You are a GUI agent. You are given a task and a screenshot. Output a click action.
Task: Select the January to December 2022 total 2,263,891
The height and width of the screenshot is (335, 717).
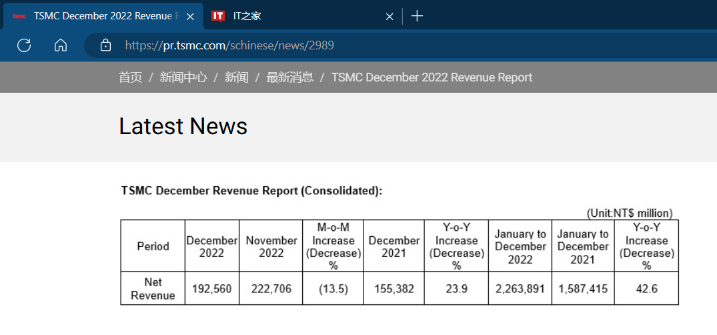pos(520,289)
